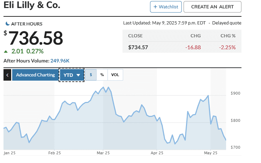Click the Eli Lilly & Co. heading

tap(32, 6)
